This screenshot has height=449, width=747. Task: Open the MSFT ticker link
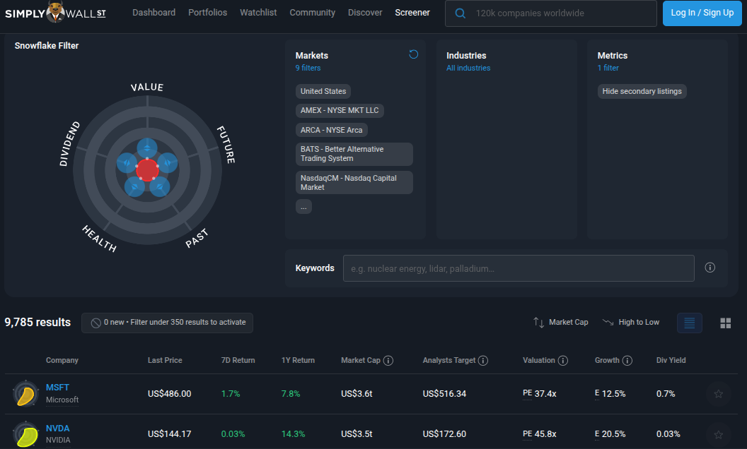tap(57, 388)
